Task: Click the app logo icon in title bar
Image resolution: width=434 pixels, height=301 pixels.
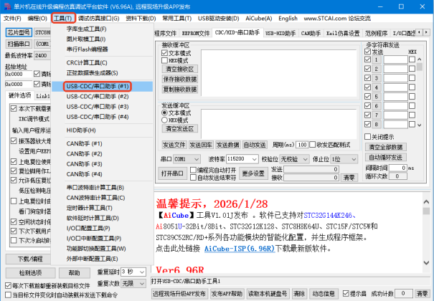Action: [7, 6]
